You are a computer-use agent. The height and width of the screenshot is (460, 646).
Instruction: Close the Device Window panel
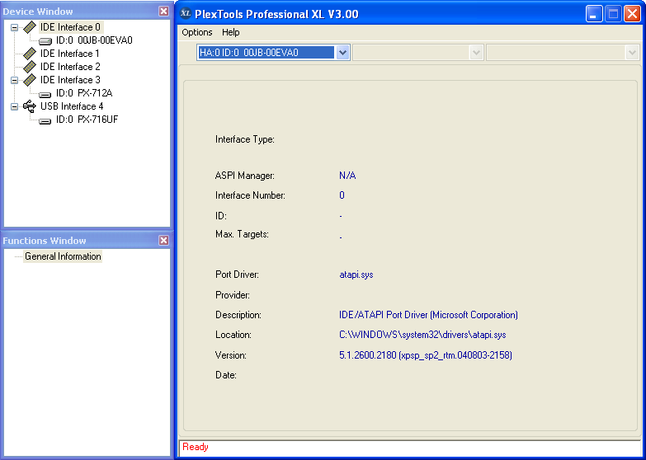(x=163, y=11)
